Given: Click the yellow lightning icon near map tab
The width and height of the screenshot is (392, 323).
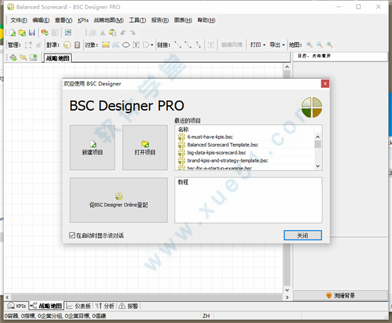Looking at the screenshot, I should coord(24,58).
